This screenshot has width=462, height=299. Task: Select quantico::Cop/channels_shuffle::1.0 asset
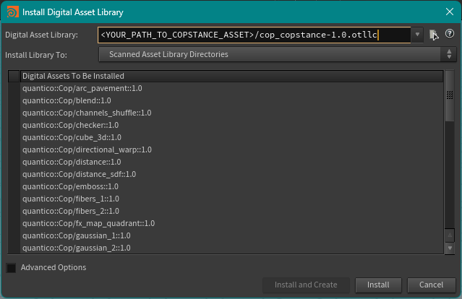(87, 113)
